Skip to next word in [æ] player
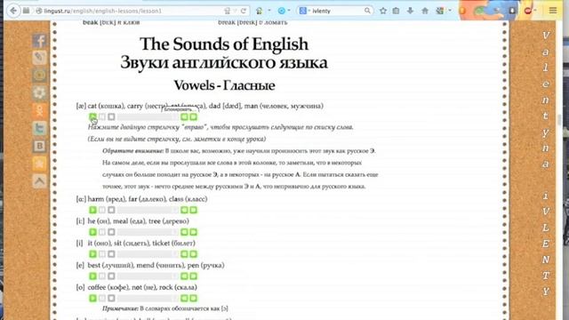The width and height of the screenshot is (569, 320). pyautogui.click(x=194, y=116)
